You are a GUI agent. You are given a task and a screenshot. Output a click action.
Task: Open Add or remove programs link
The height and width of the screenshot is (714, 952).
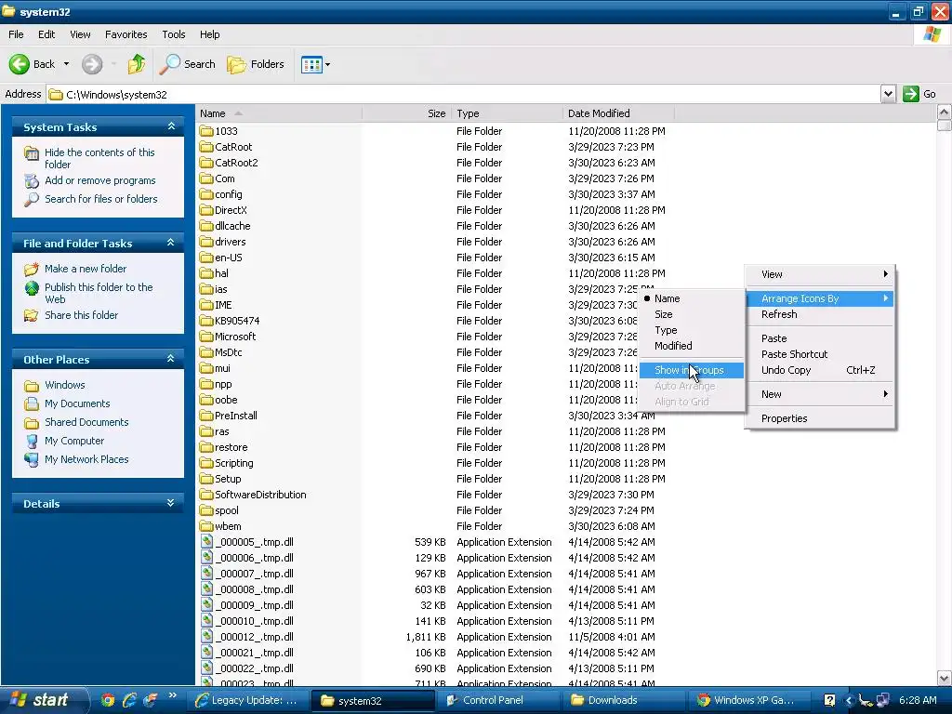coord(99,180)
